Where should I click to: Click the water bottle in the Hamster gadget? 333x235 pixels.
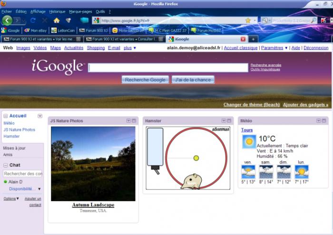point(155,151)
